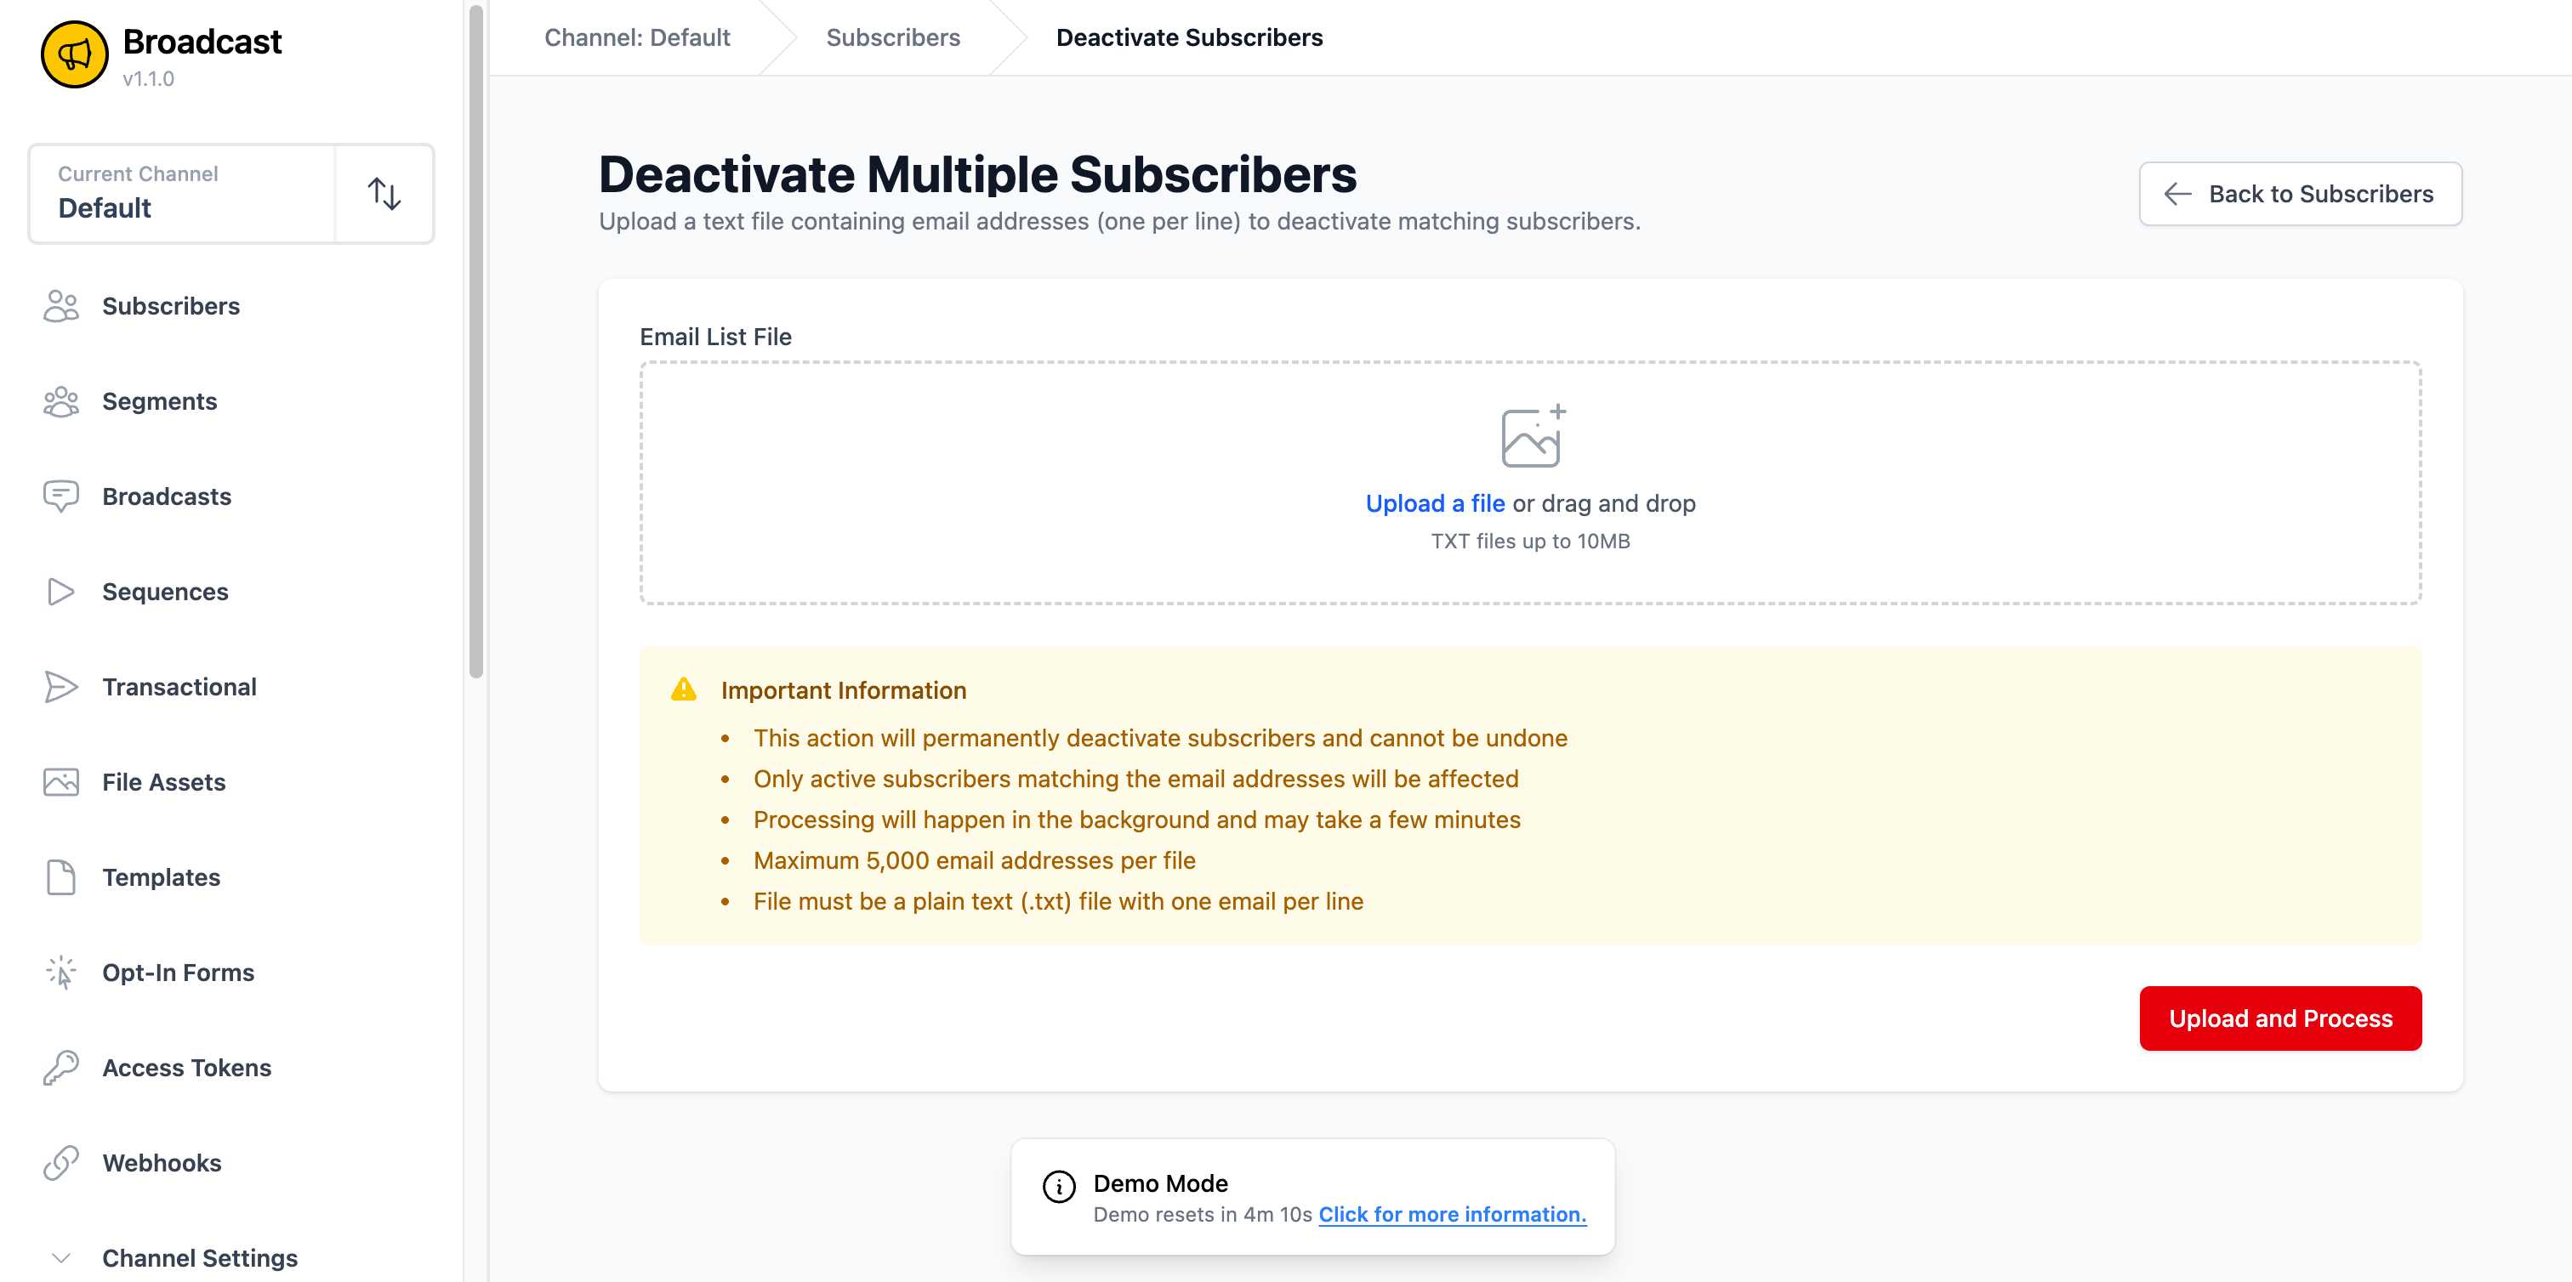This screenshot has height=1282, width=2572.
Task: Click the back arrow icon in Back to Subscribers
Action: tap(2177, 194)
